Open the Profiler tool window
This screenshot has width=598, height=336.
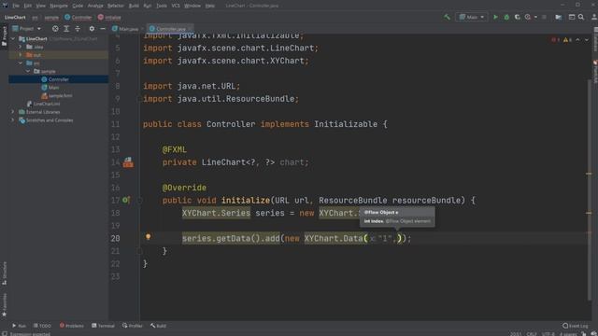click(x=133, y=326)
